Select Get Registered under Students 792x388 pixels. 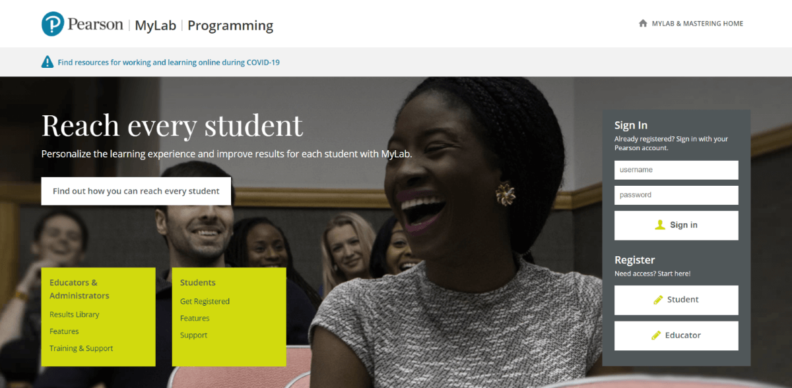205,301
